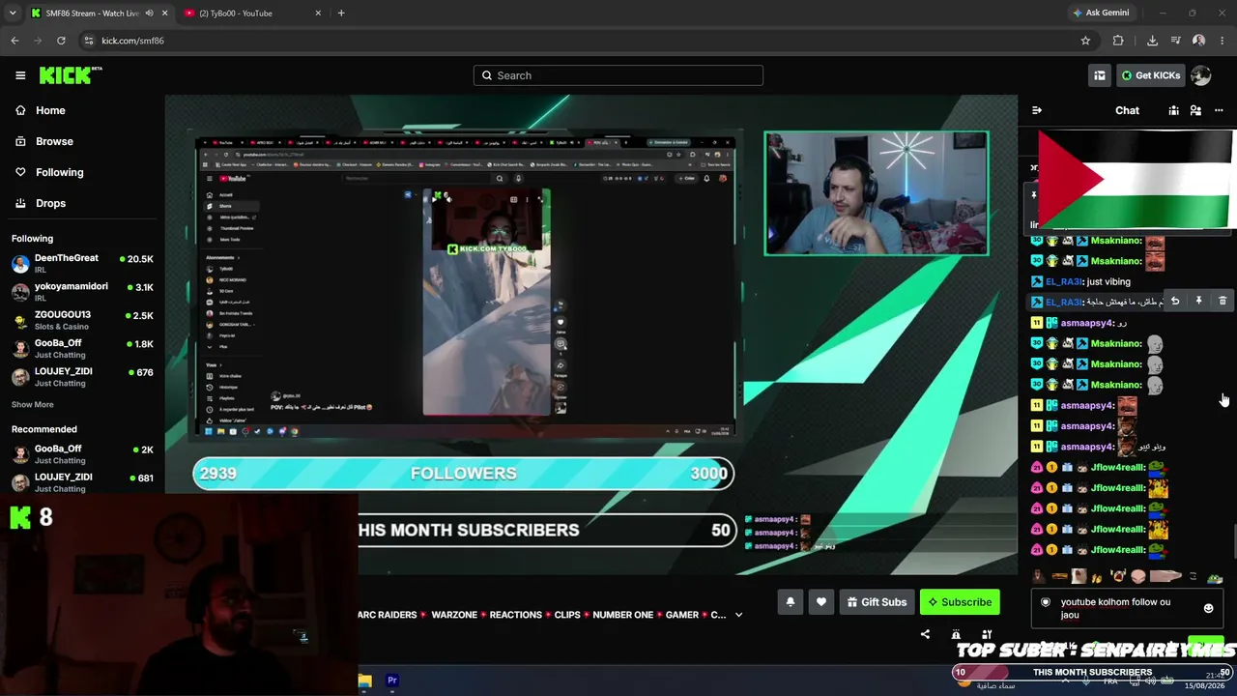The width and height of the screenshot is (1237, 696).
Task: Open DeenTheGreat followed channel
Action: [82, 264]
